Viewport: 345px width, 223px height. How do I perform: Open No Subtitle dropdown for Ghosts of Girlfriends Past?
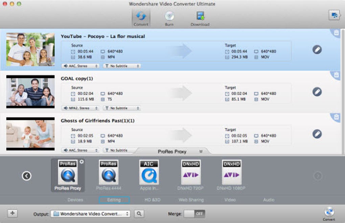(119, 150)
